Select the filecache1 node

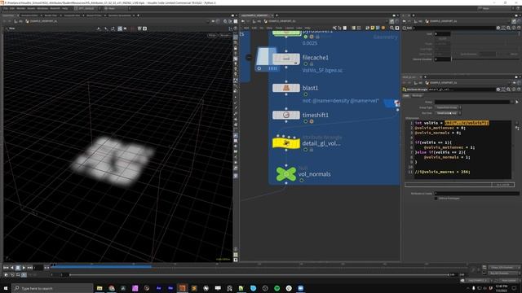pos(286,59)
